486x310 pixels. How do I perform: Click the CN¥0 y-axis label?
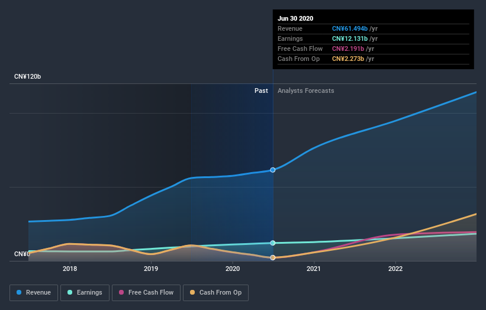tap(22, 254)
